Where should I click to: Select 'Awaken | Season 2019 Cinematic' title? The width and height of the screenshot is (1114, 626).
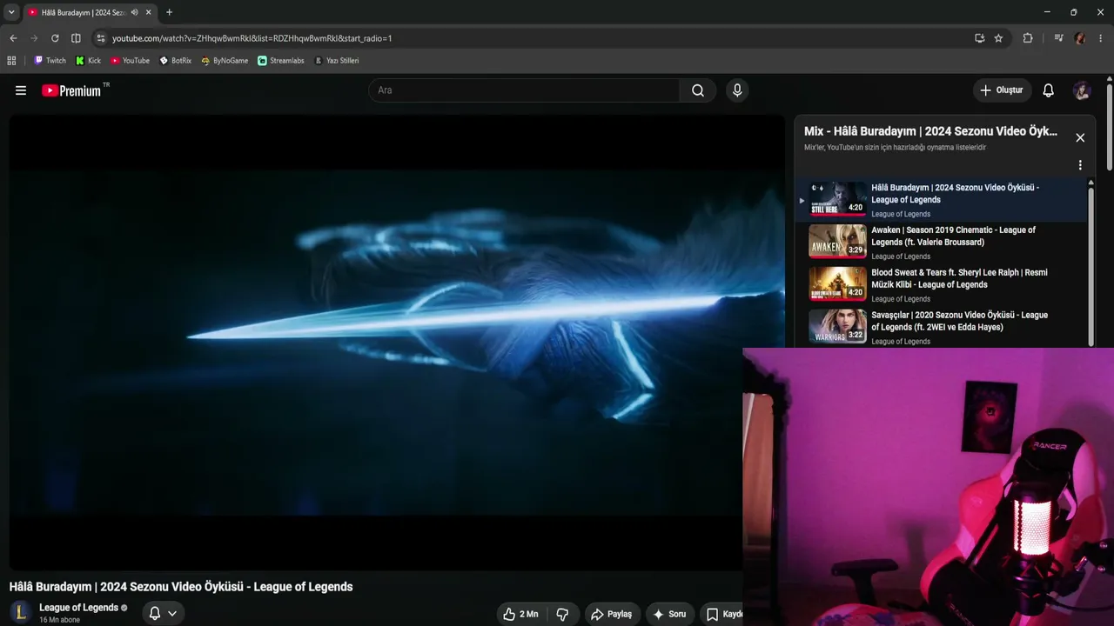(953, 236)
